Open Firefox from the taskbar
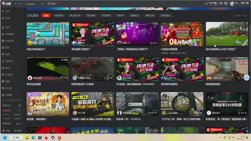Image resolution: width=251 pixels, height=141 pixels. pyautogui.click(x=46, y=138)
